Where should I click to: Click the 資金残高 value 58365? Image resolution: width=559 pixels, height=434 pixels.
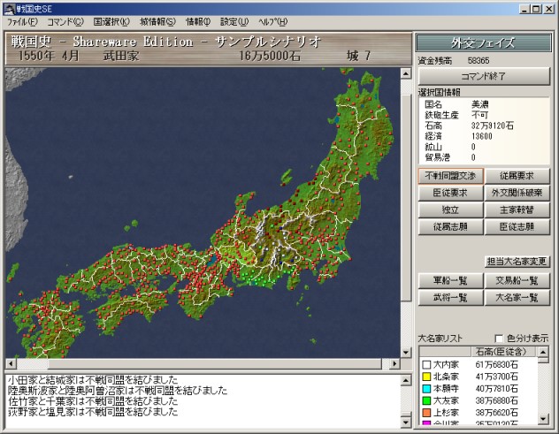479,61
